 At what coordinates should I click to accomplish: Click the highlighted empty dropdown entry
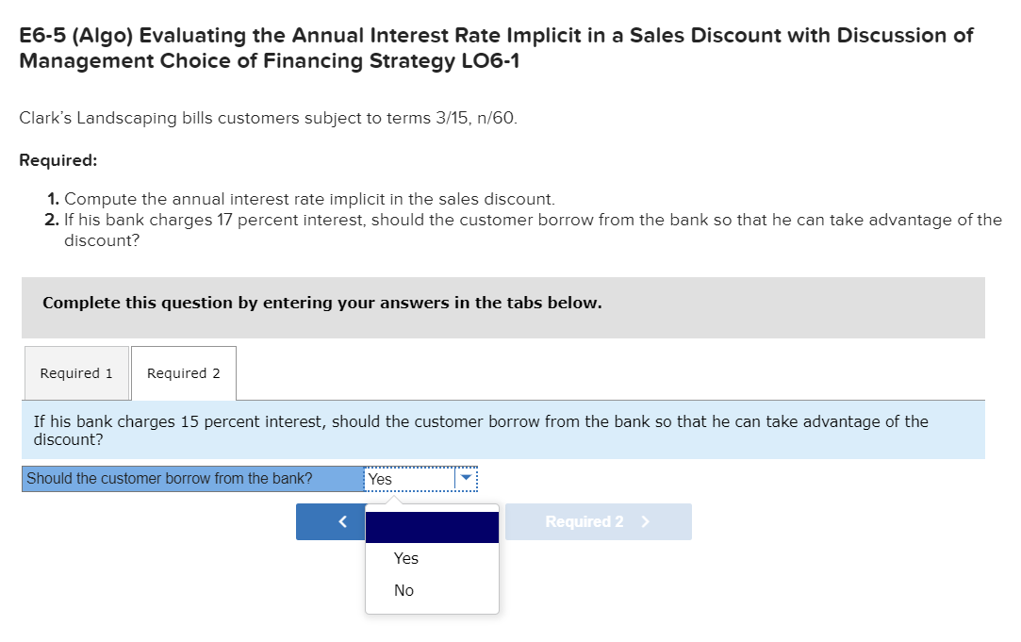point(432,526)
